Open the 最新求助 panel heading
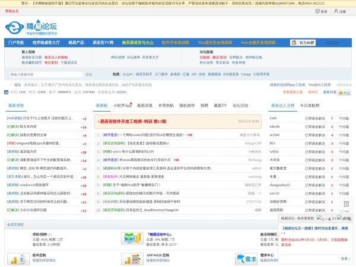Viewport: 356px width, 267px height. click(16, 105)
